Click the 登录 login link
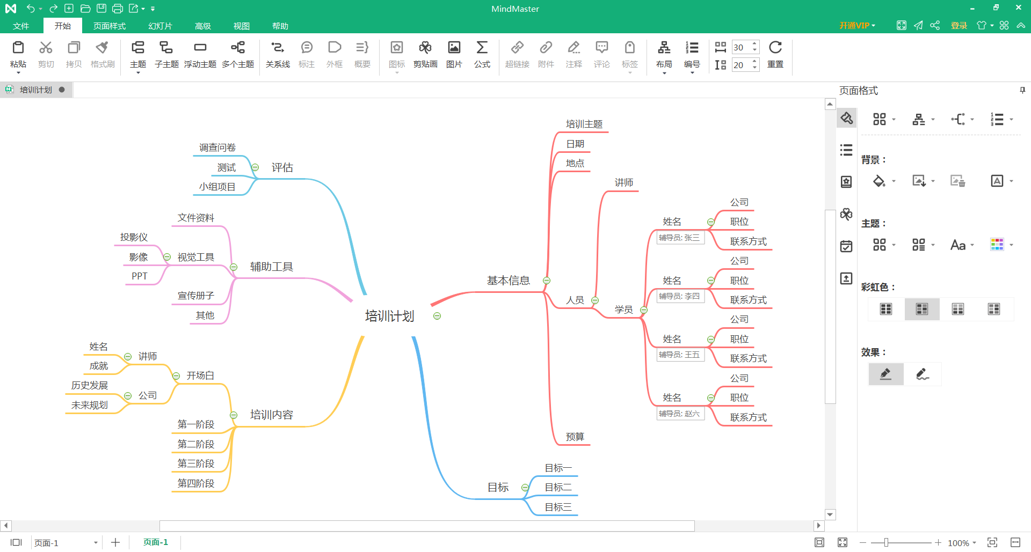The image size is (1031, 552). pos(959,26)
